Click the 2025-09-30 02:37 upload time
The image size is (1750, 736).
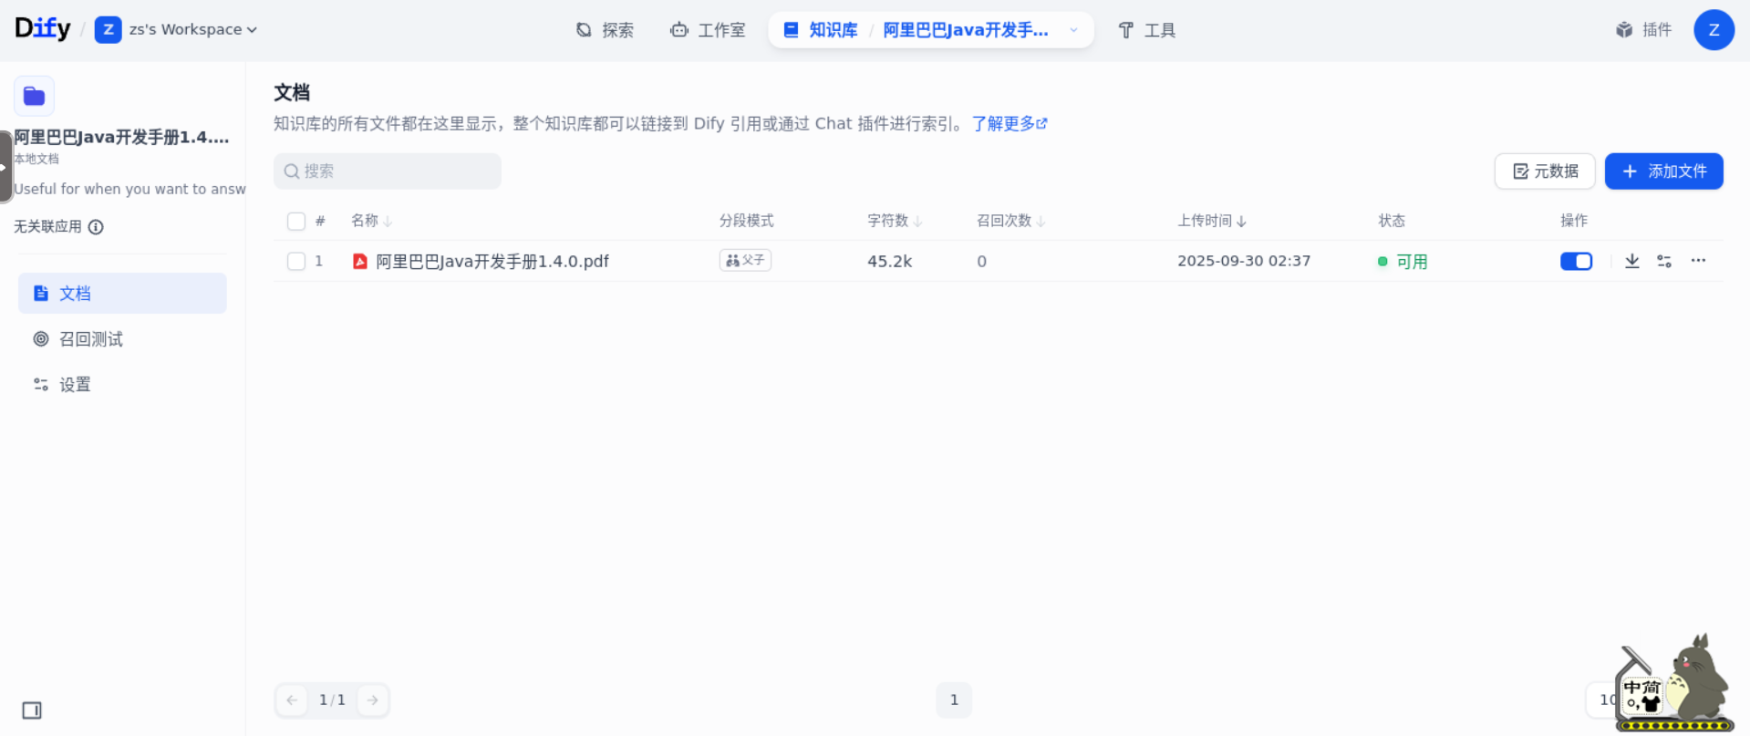click(x=1244, y=261)
